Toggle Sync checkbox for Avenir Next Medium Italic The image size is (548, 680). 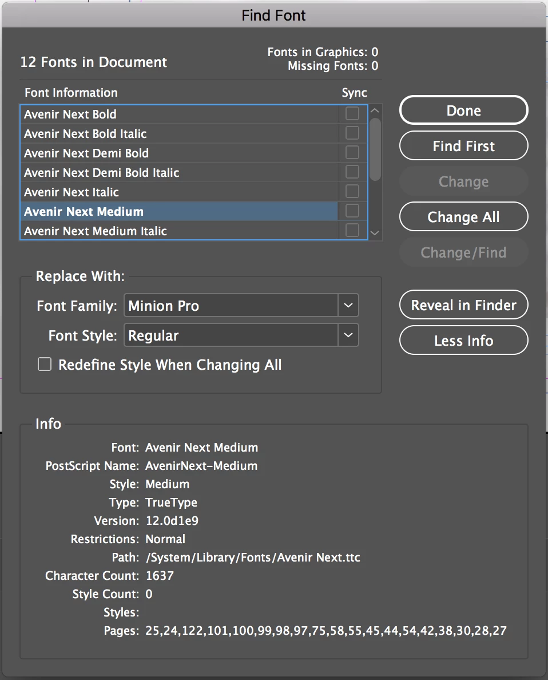click(352, 230)
